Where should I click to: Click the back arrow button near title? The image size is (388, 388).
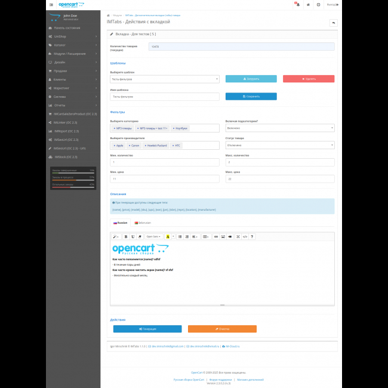(x=333, y=23)
